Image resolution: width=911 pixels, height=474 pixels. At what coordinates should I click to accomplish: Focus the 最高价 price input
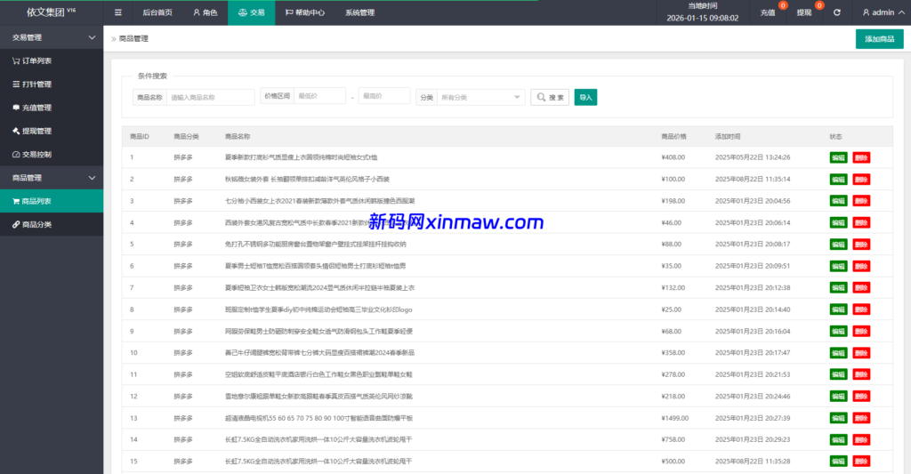pos(384,96)
